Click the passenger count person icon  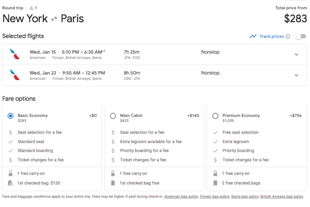(x=31, y=8)
